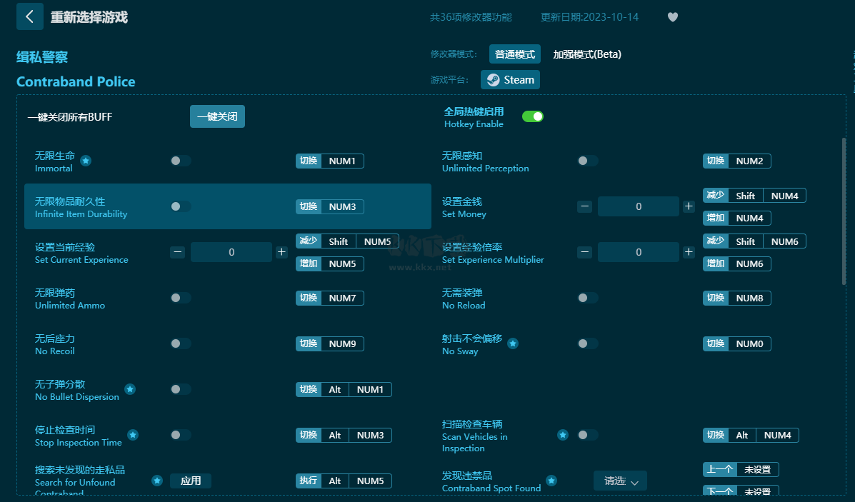The height and width of the screenshot is (502, 855).
Task: Enable the Immortal toggle
Action: coord(181,161)
